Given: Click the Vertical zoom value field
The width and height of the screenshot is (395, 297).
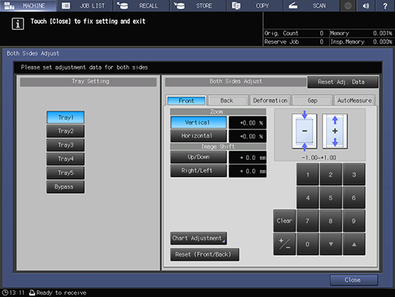Looking at the screenshot, I should [x=248, y=122].
